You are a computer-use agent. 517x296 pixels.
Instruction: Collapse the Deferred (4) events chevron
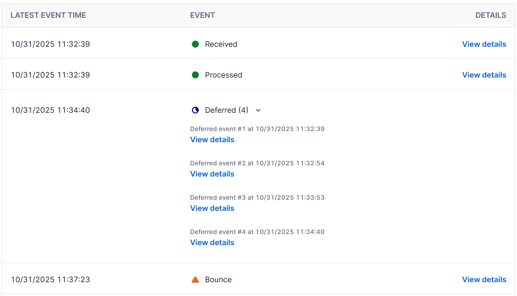[258, 111]
